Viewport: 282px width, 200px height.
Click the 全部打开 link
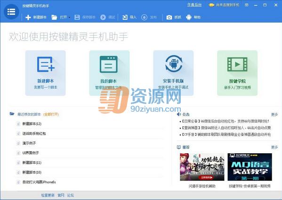coord(51,115)
